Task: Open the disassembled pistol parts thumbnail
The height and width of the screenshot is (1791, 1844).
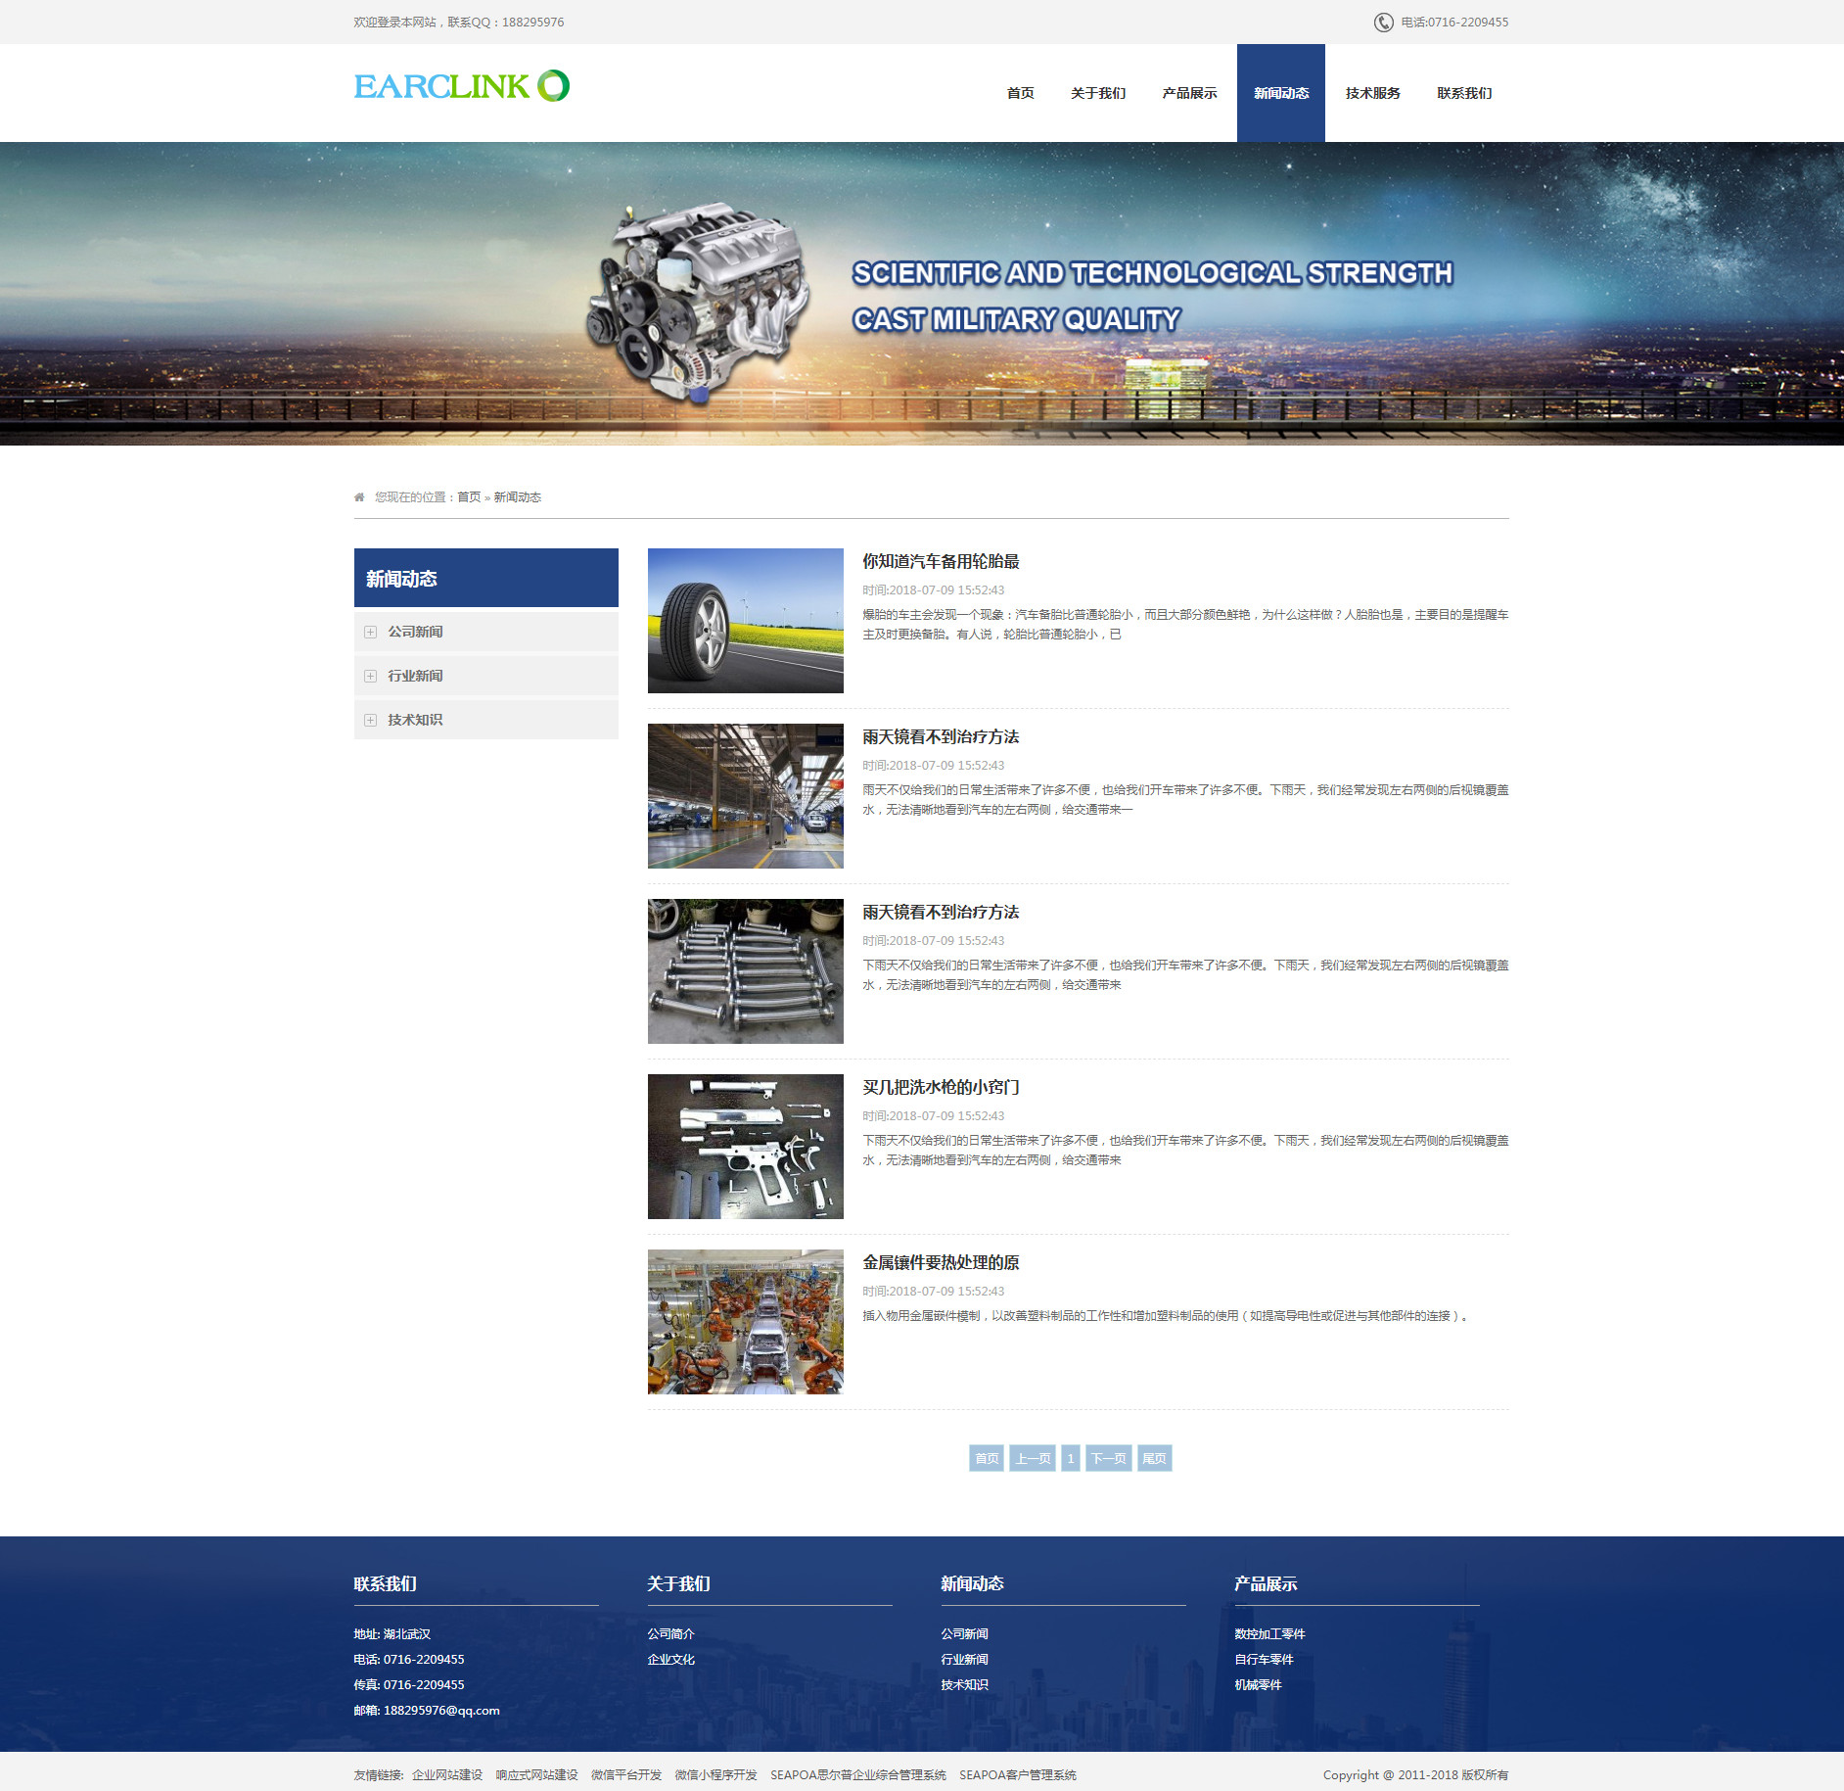Action: pos(745,1147)
